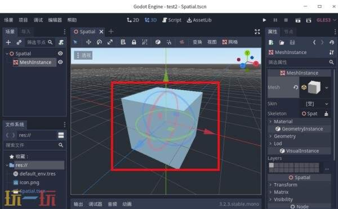Click the Skeleton assign node icon
Image resolution: width=338 pixels, height=209 pixels.
coord(326,114)
